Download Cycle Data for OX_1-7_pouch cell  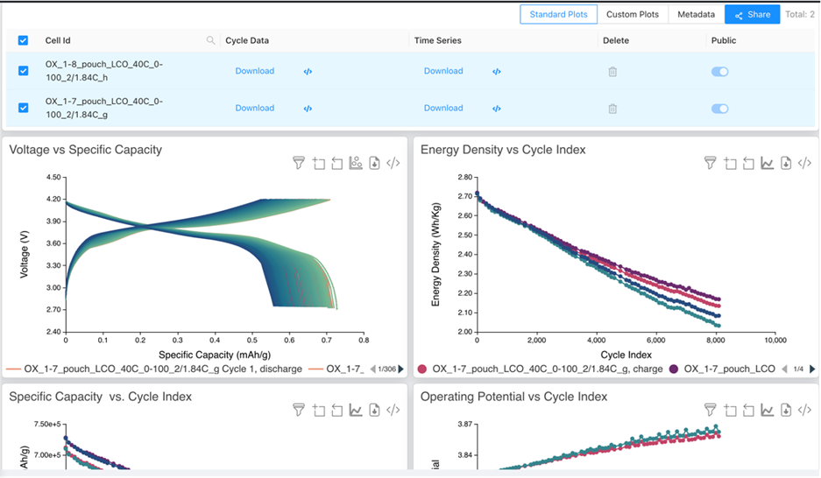[254, 108]
